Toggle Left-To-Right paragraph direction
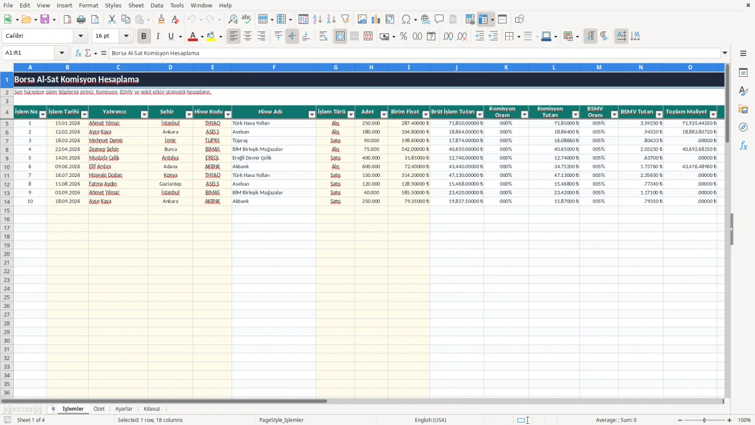 pos(590,37)
